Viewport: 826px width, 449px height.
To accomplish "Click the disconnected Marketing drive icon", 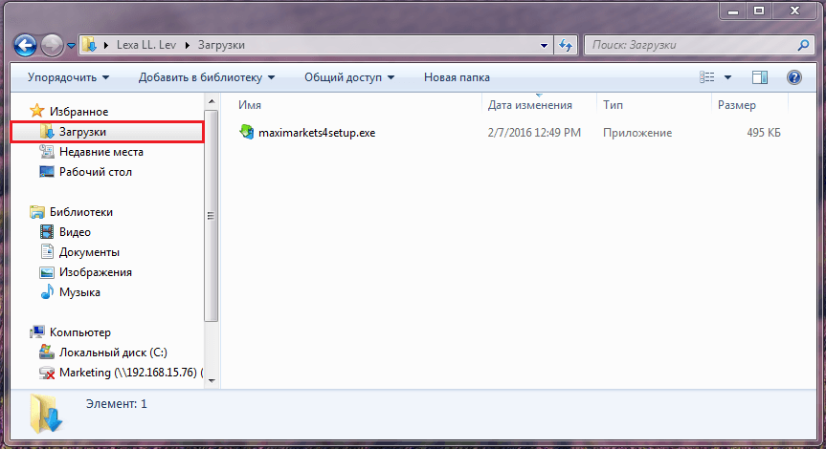I will [x=47, y=373].
